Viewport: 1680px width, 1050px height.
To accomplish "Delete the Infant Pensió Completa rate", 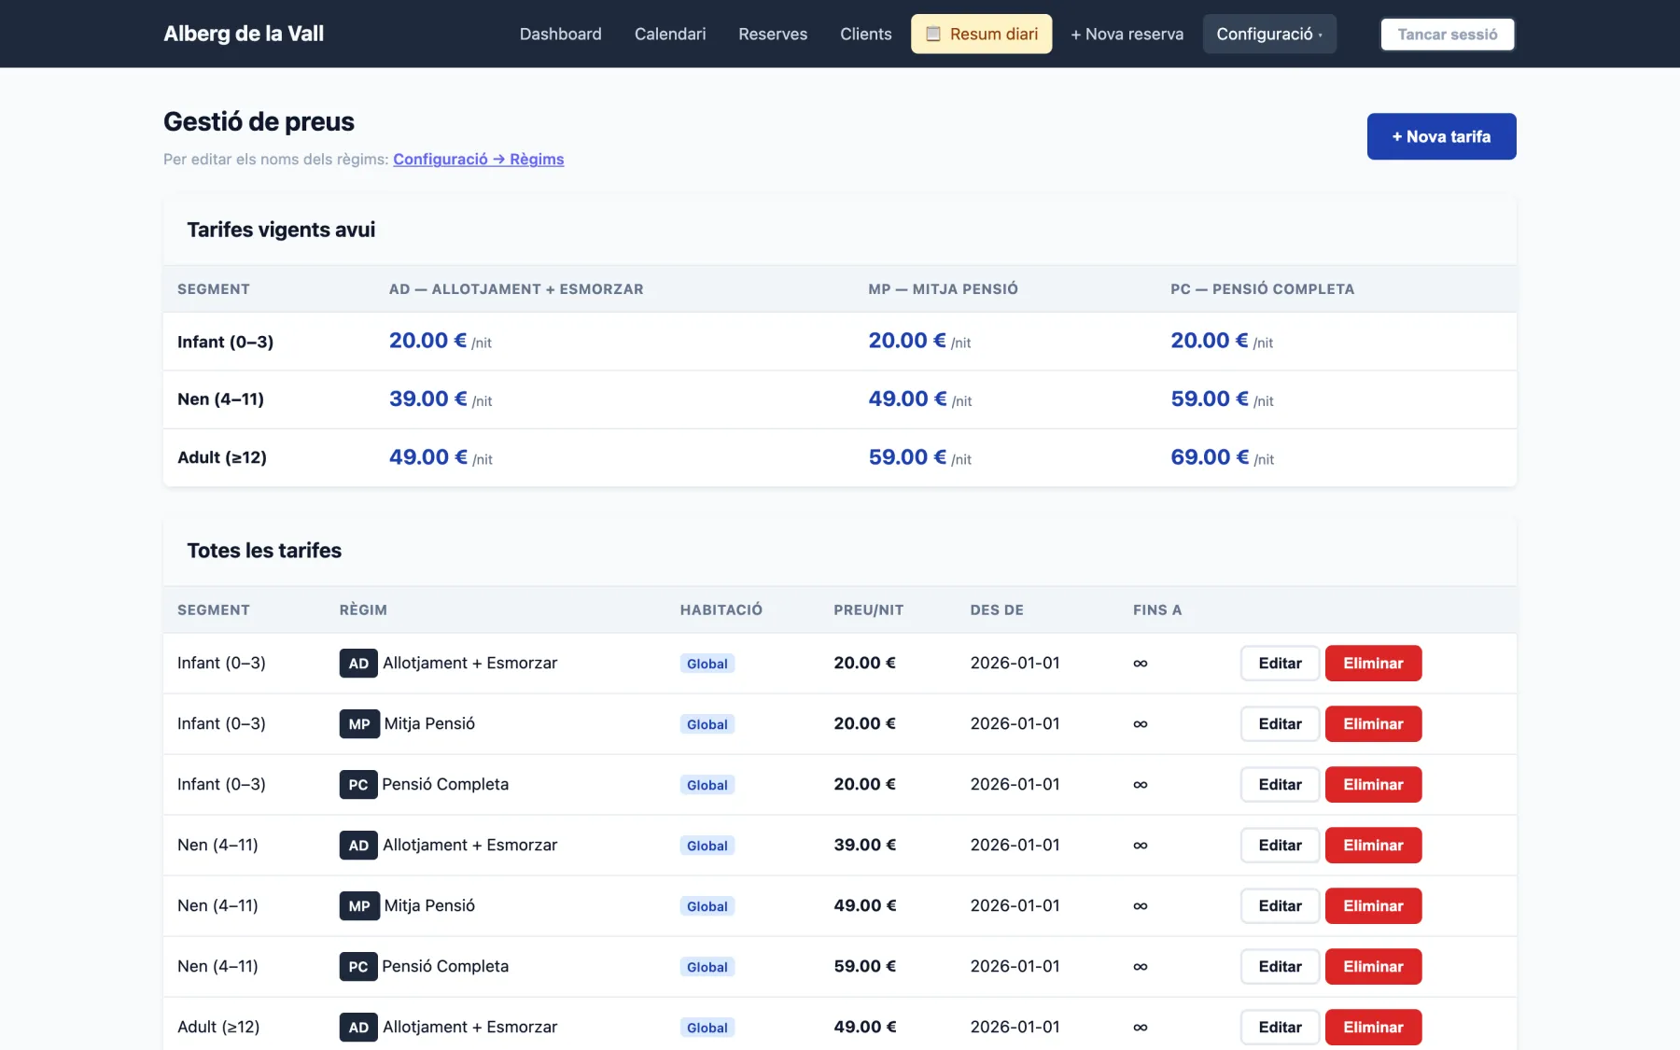I will tap(1373, 784).
